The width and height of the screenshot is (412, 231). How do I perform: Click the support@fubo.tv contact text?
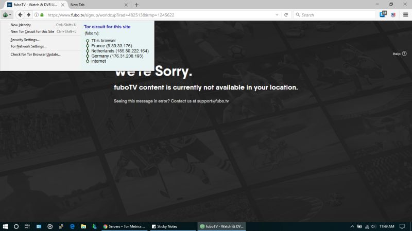tap(213, 101)
